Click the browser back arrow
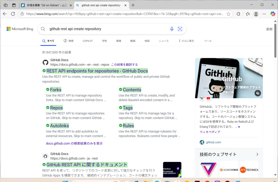This screenshot has height=182, width=278. coord(5,14)
